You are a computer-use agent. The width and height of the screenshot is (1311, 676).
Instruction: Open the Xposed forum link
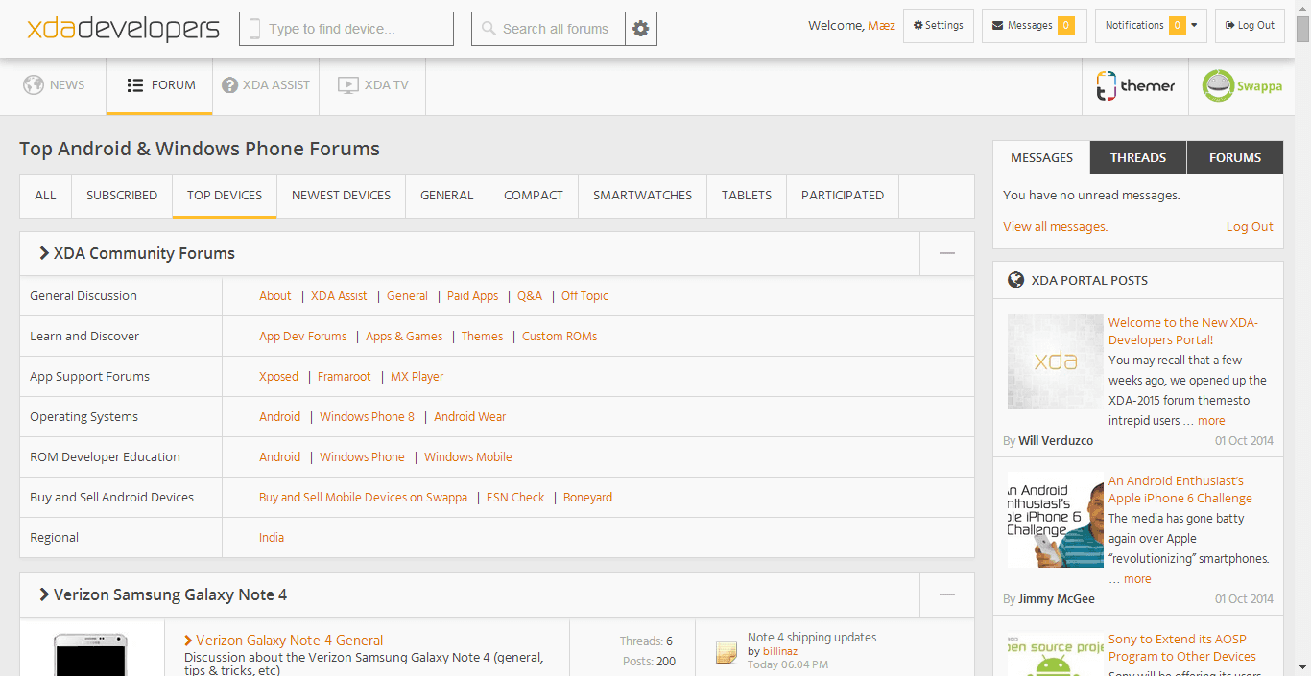click(x=278, y=377)
